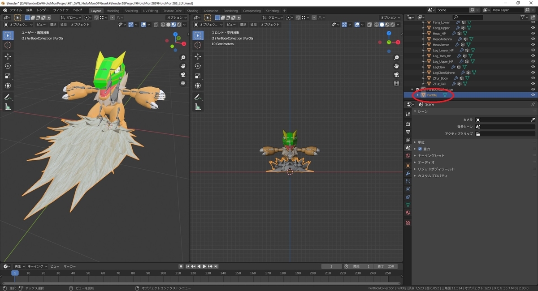The image size is (538, 291).
Task: Hide Fang_Upper using its eye icon
Action: 533,28
